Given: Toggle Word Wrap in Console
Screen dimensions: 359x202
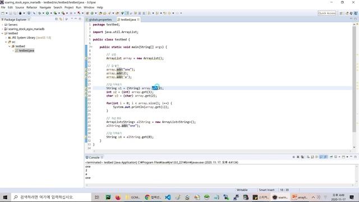Looking at the screenshot, I should click(316, 157).
